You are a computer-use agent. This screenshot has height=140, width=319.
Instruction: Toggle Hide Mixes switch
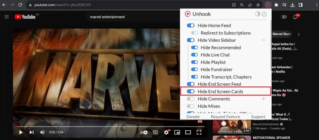pyautogui.click(x=191, y=106)
